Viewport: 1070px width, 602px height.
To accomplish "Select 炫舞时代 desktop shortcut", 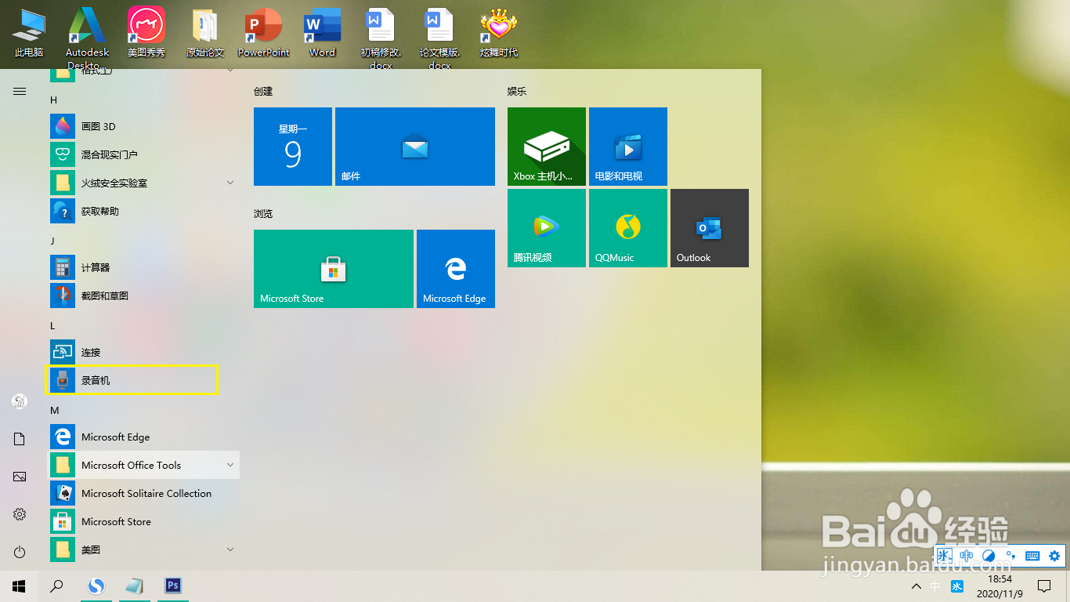I will (499, 33).
